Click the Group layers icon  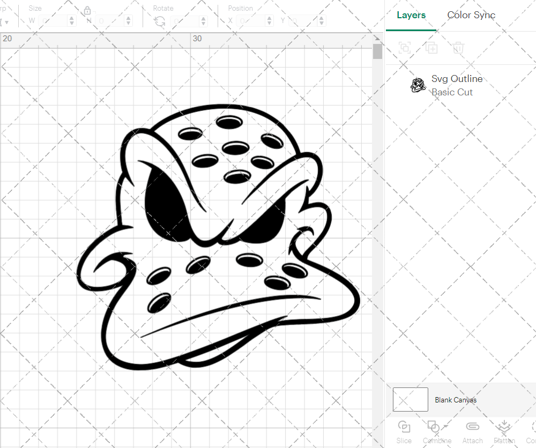click(405, 48)
